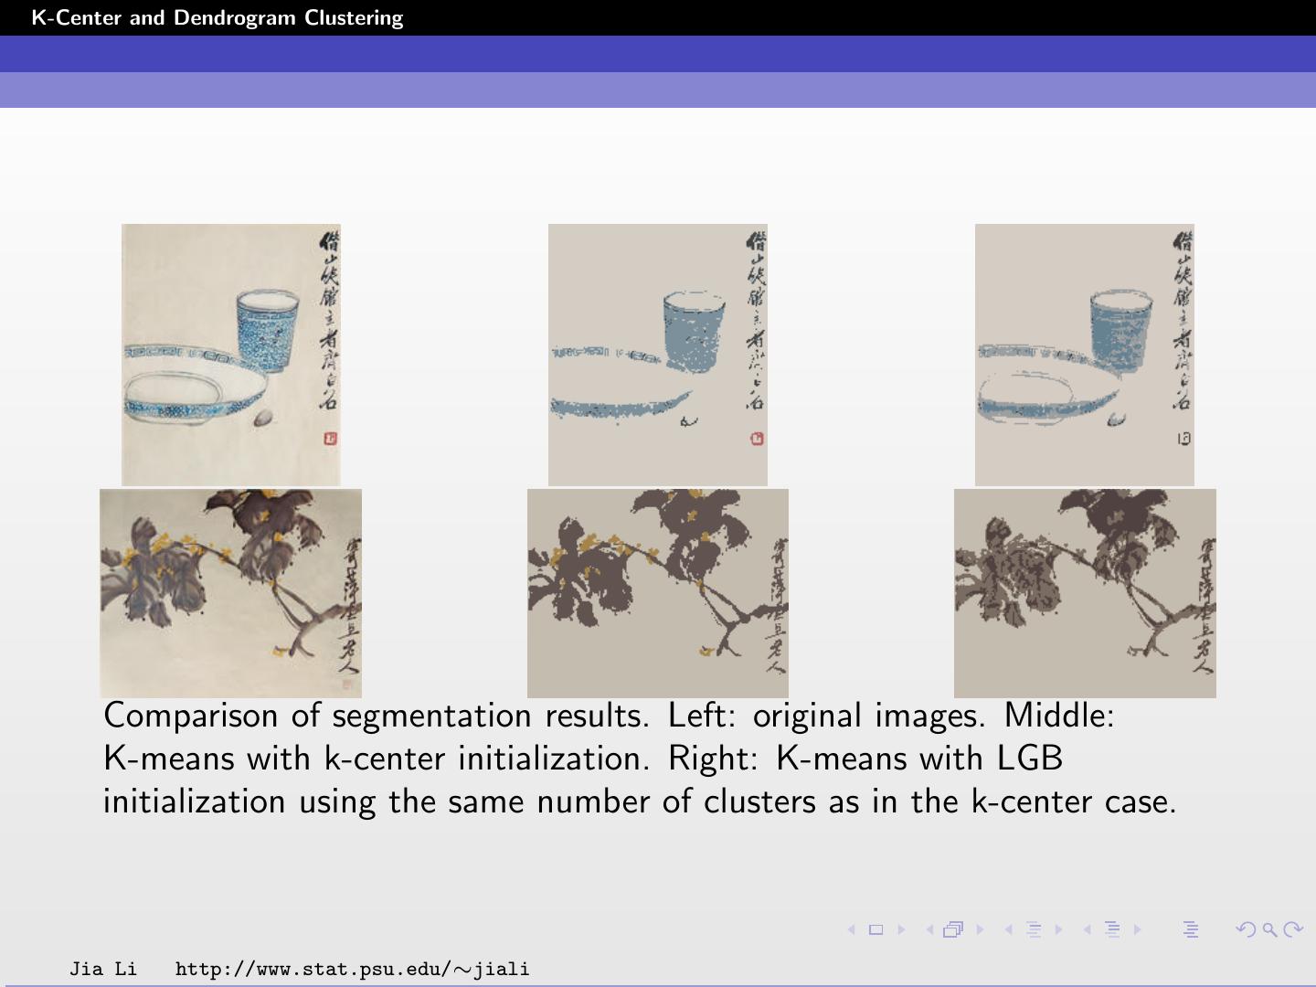Click the caption line starting 'K-means with k-center initialization'
Screen dimensions: 1316x987
(x=583, y=759)
